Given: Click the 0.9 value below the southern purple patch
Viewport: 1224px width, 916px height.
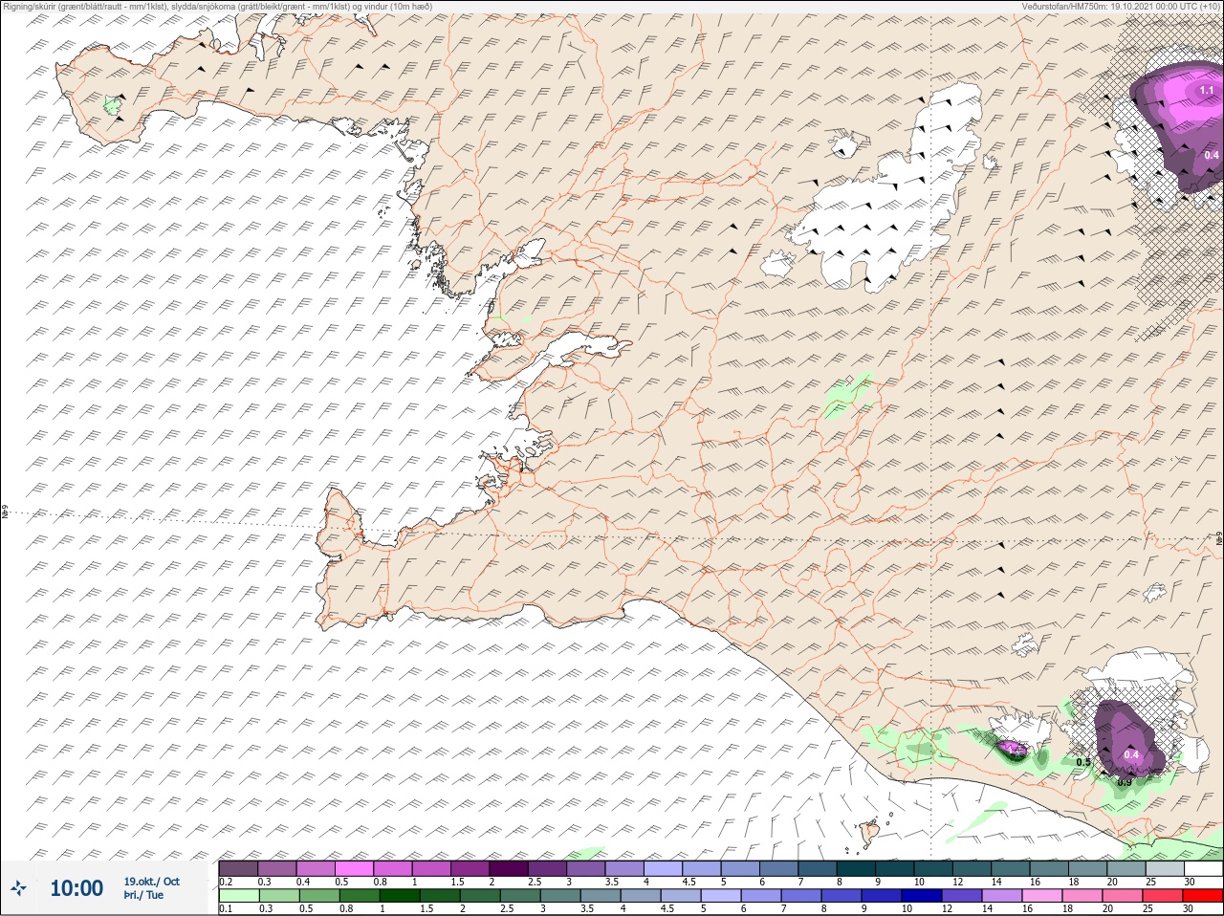Looking at the screenshot, I should pyautogui.click(x=1125, y=782).
